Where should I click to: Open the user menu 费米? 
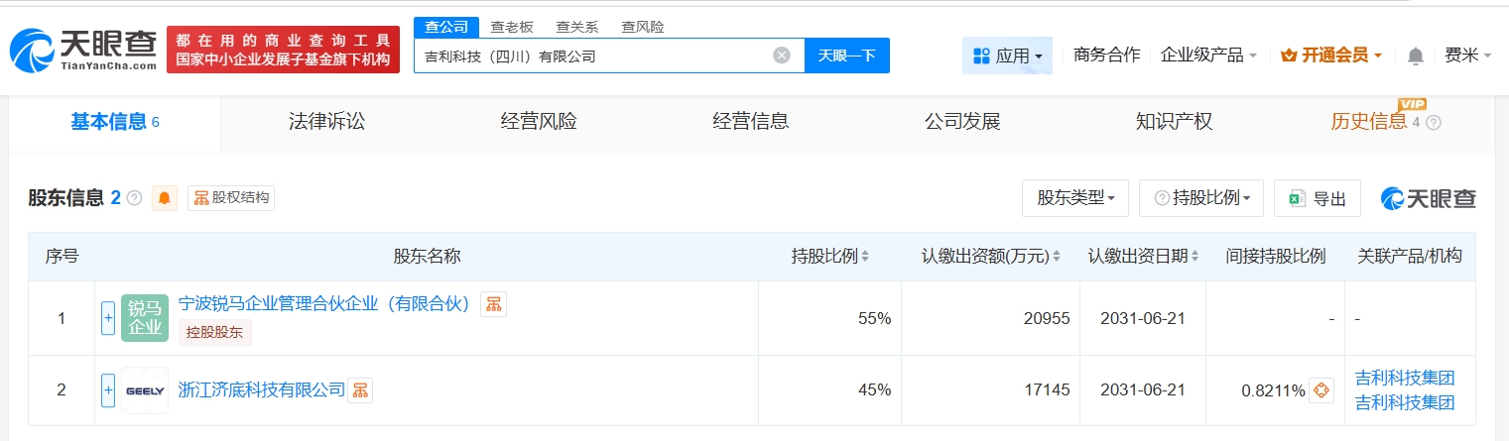(1468, 55)
